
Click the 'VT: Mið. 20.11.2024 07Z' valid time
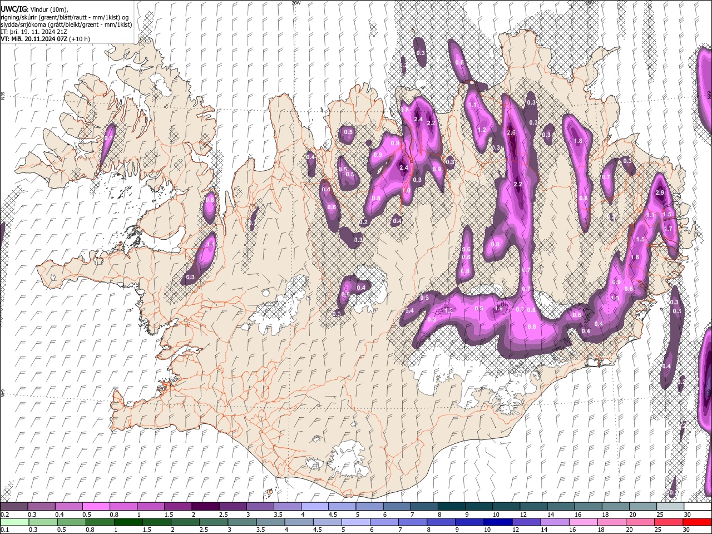[x=34, y=39]
